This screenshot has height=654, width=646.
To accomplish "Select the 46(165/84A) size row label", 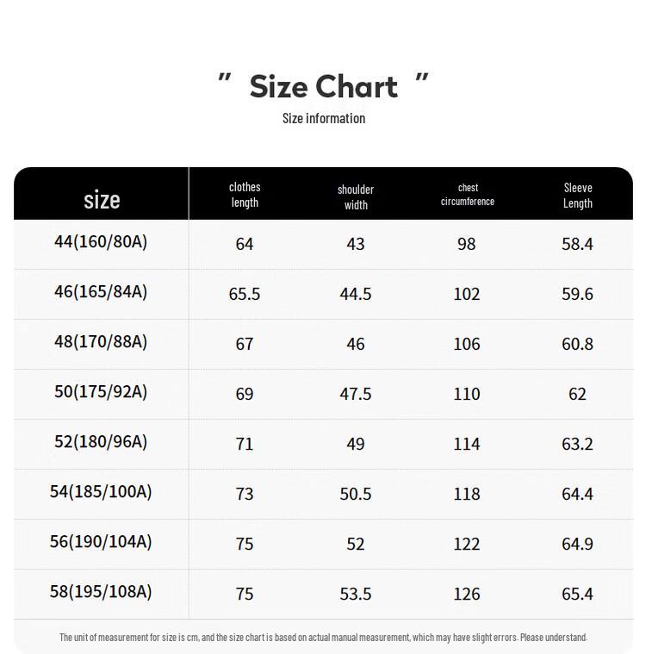I will 101,292.
